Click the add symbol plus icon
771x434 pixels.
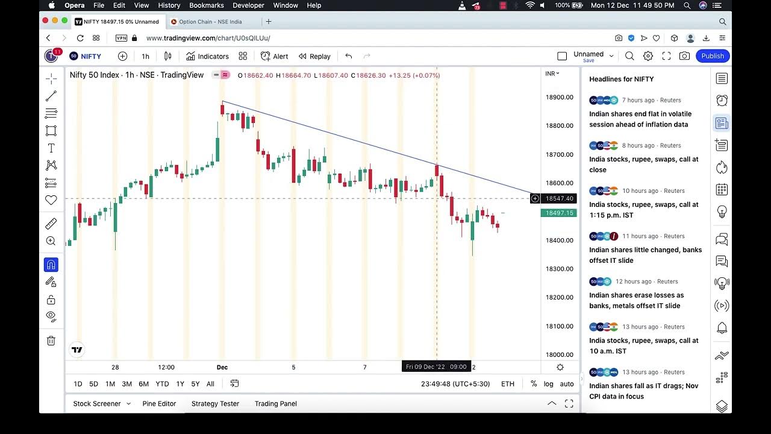122,56
